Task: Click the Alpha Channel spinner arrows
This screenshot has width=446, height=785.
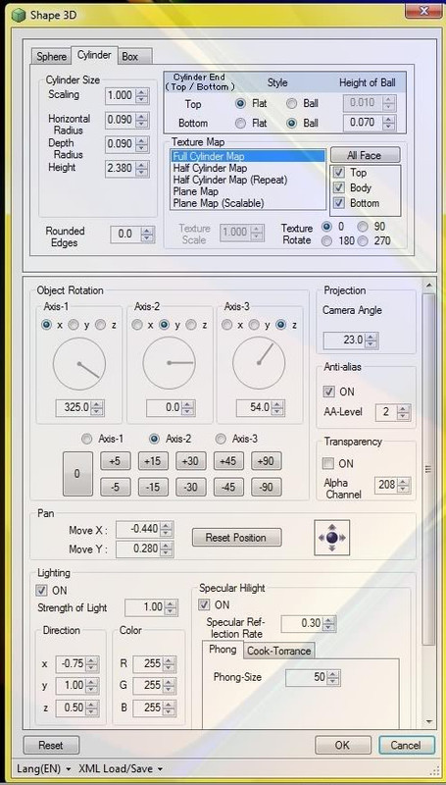Action: pyautogui.click(x=404, y=485)
